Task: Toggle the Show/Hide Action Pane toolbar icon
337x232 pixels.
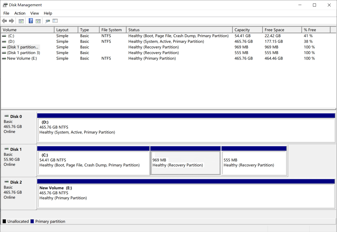Action: pos(38,21)
